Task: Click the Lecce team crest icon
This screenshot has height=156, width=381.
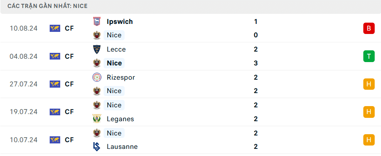Action: click(97, 49)
